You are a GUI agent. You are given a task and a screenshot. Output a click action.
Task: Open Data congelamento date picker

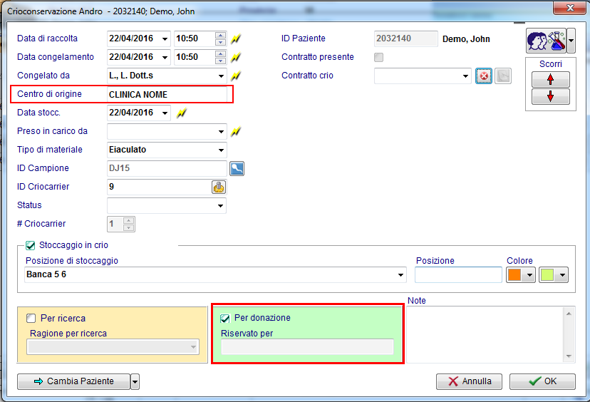point(165,57)
